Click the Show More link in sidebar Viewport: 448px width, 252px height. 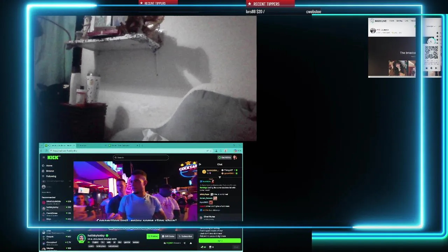(46, 192)
